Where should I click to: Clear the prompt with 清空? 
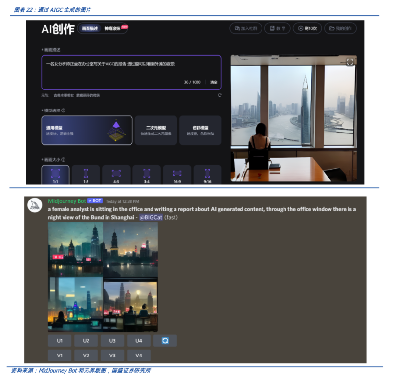tap(214, 82)
